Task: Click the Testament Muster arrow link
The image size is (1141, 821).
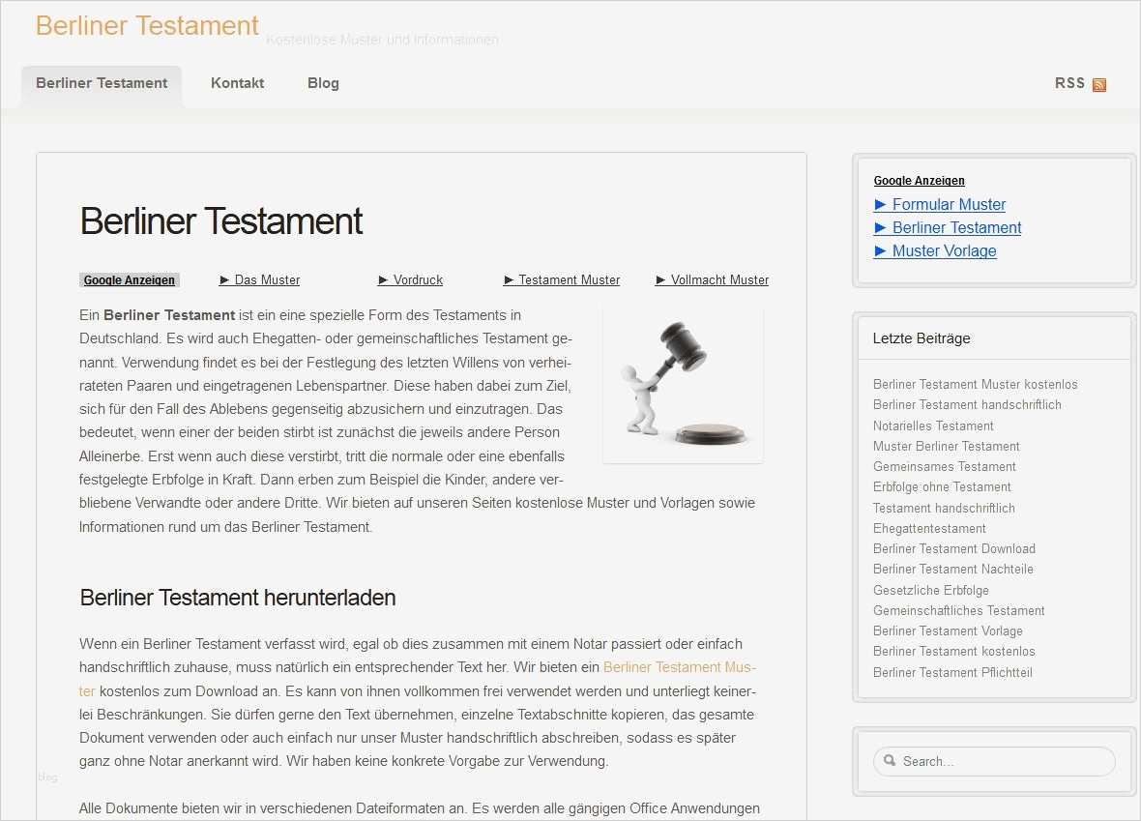Action: [x=562, y=279]
